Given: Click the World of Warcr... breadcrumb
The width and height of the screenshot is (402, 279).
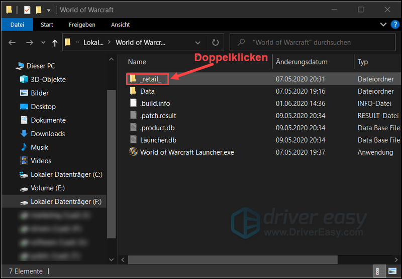Looking at the screenshot, I should 140,43.
